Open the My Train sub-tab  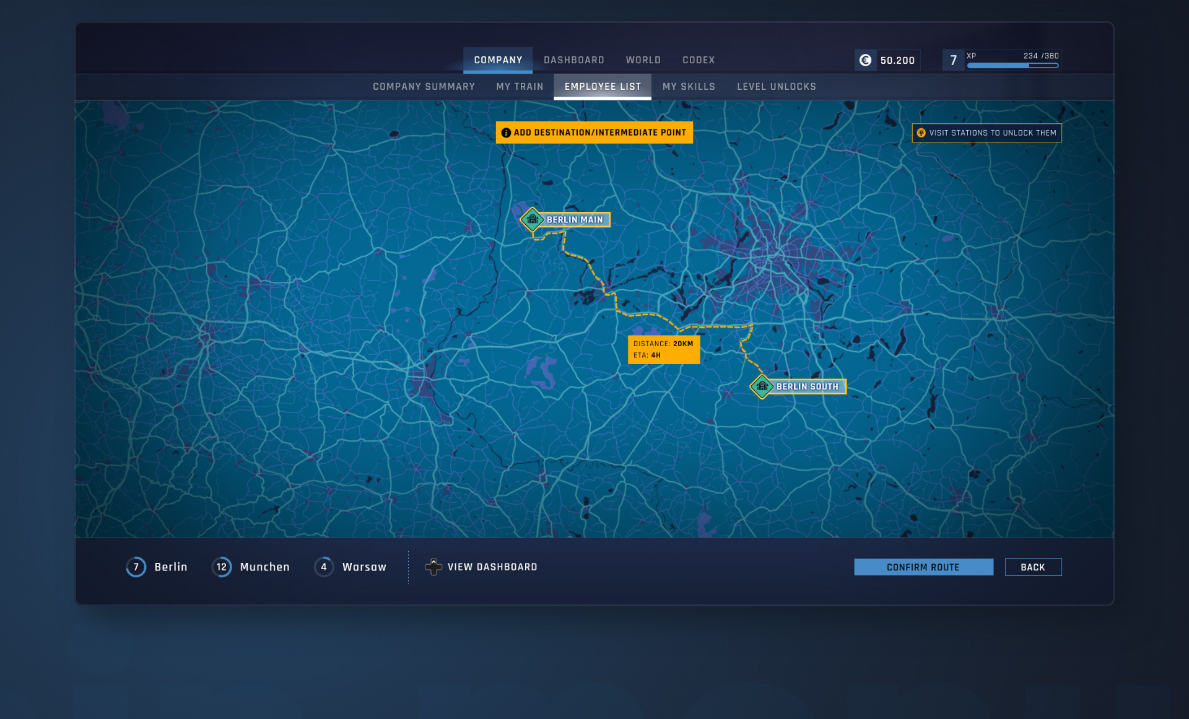519,87
